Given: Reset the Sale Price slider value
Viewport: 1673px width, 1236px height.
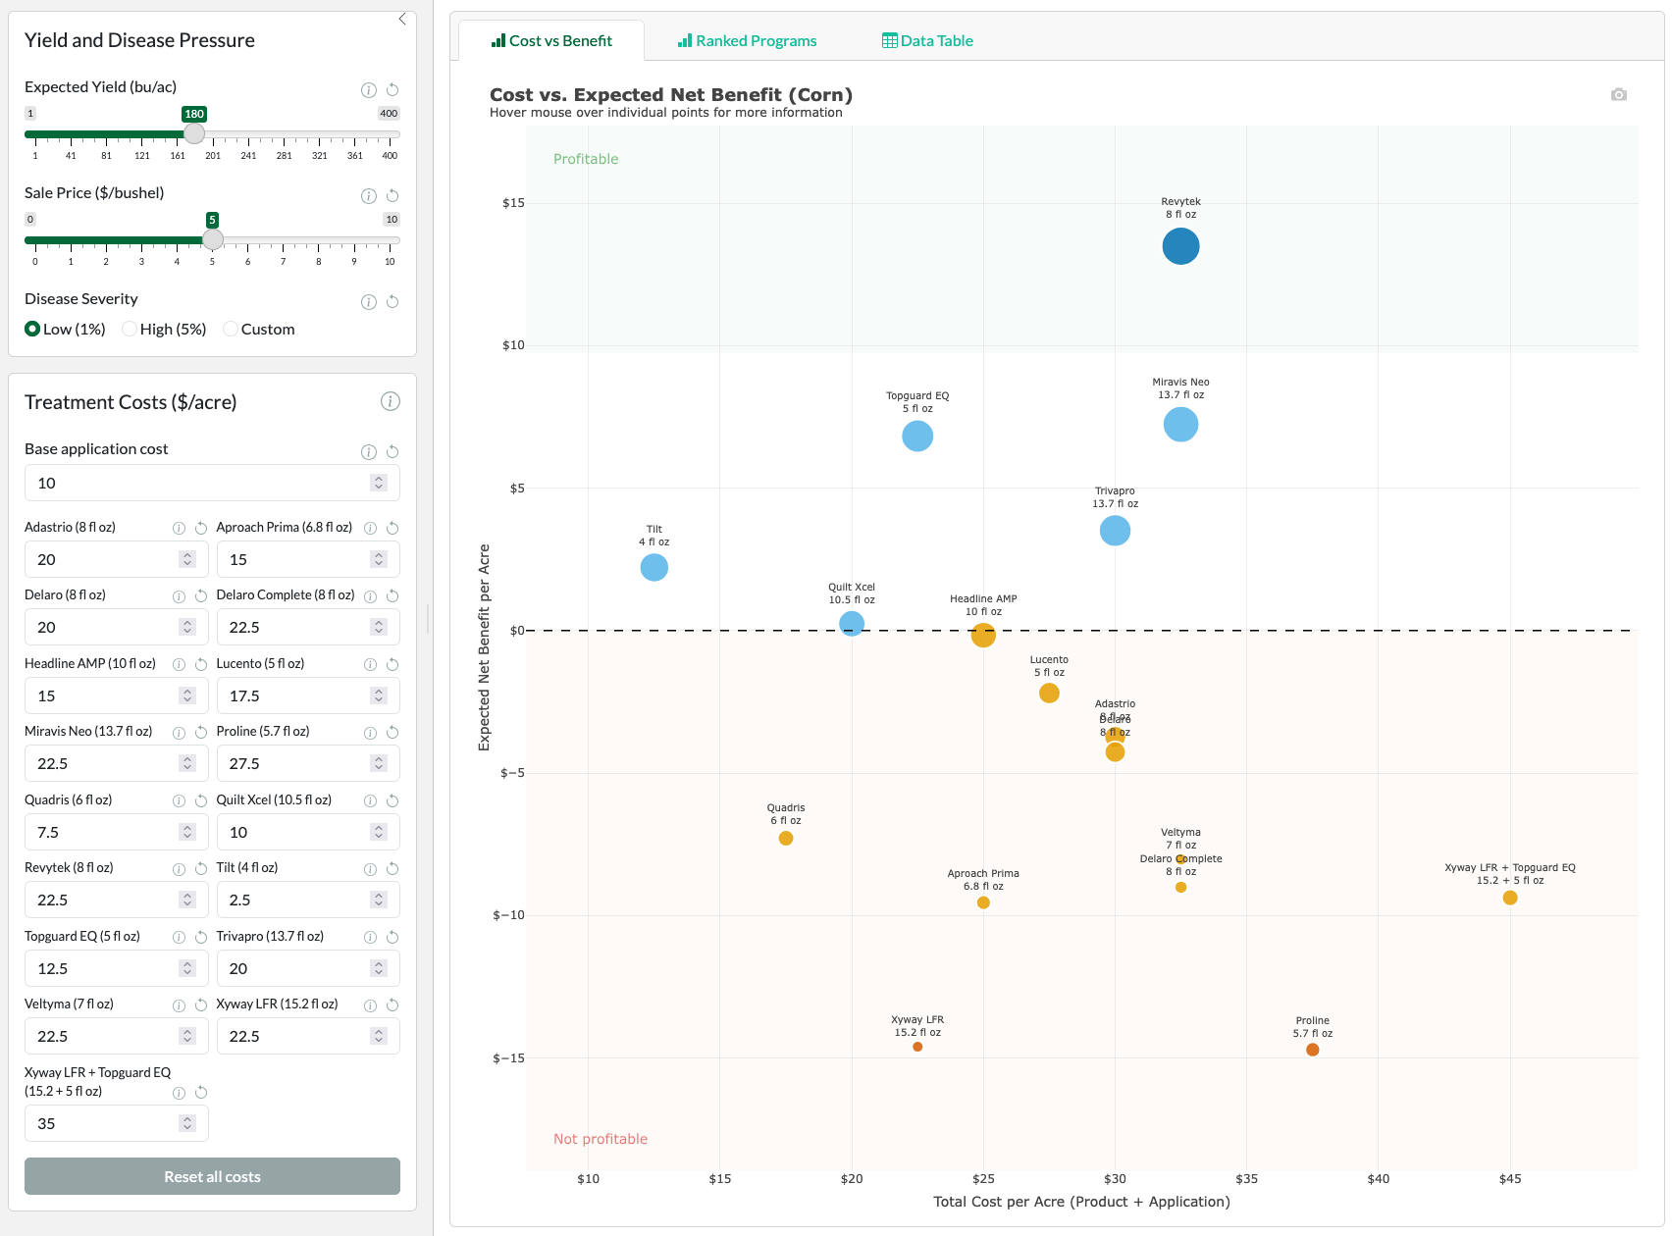Looking at the screenshot, I should 392,196.
